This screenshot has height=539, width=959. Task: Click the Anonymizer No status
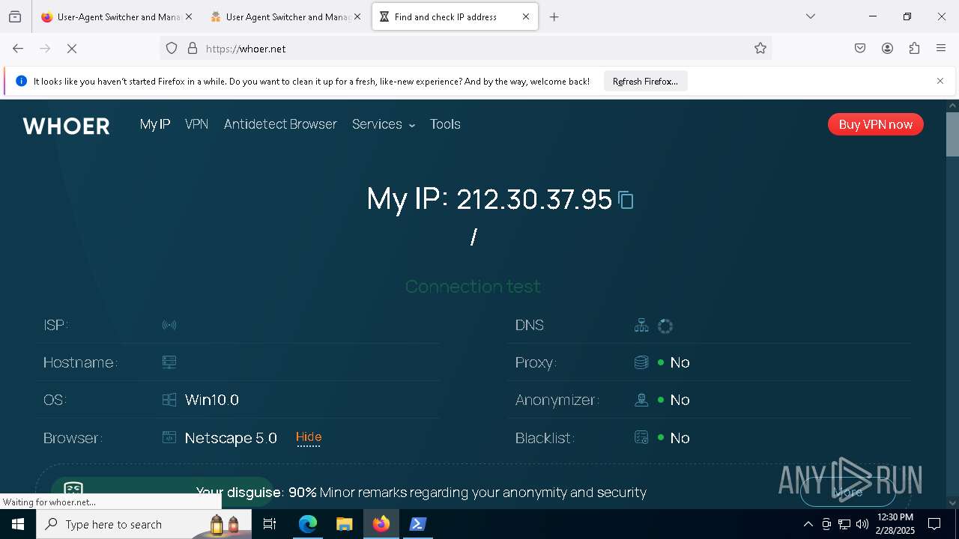point(680,400)
